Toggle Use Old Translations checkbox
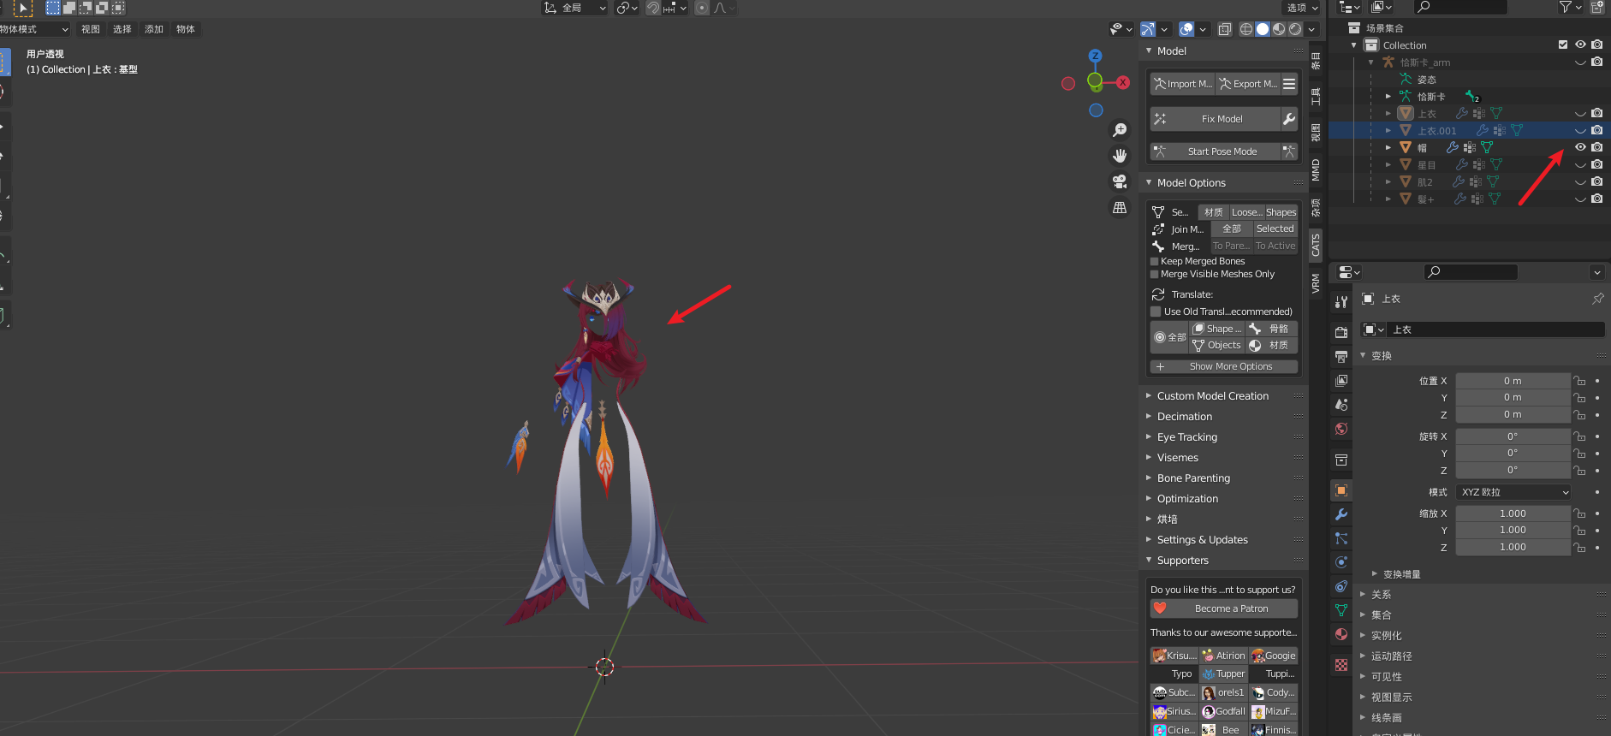This screenshot has height=736, width=1611. click(1156, 312)
